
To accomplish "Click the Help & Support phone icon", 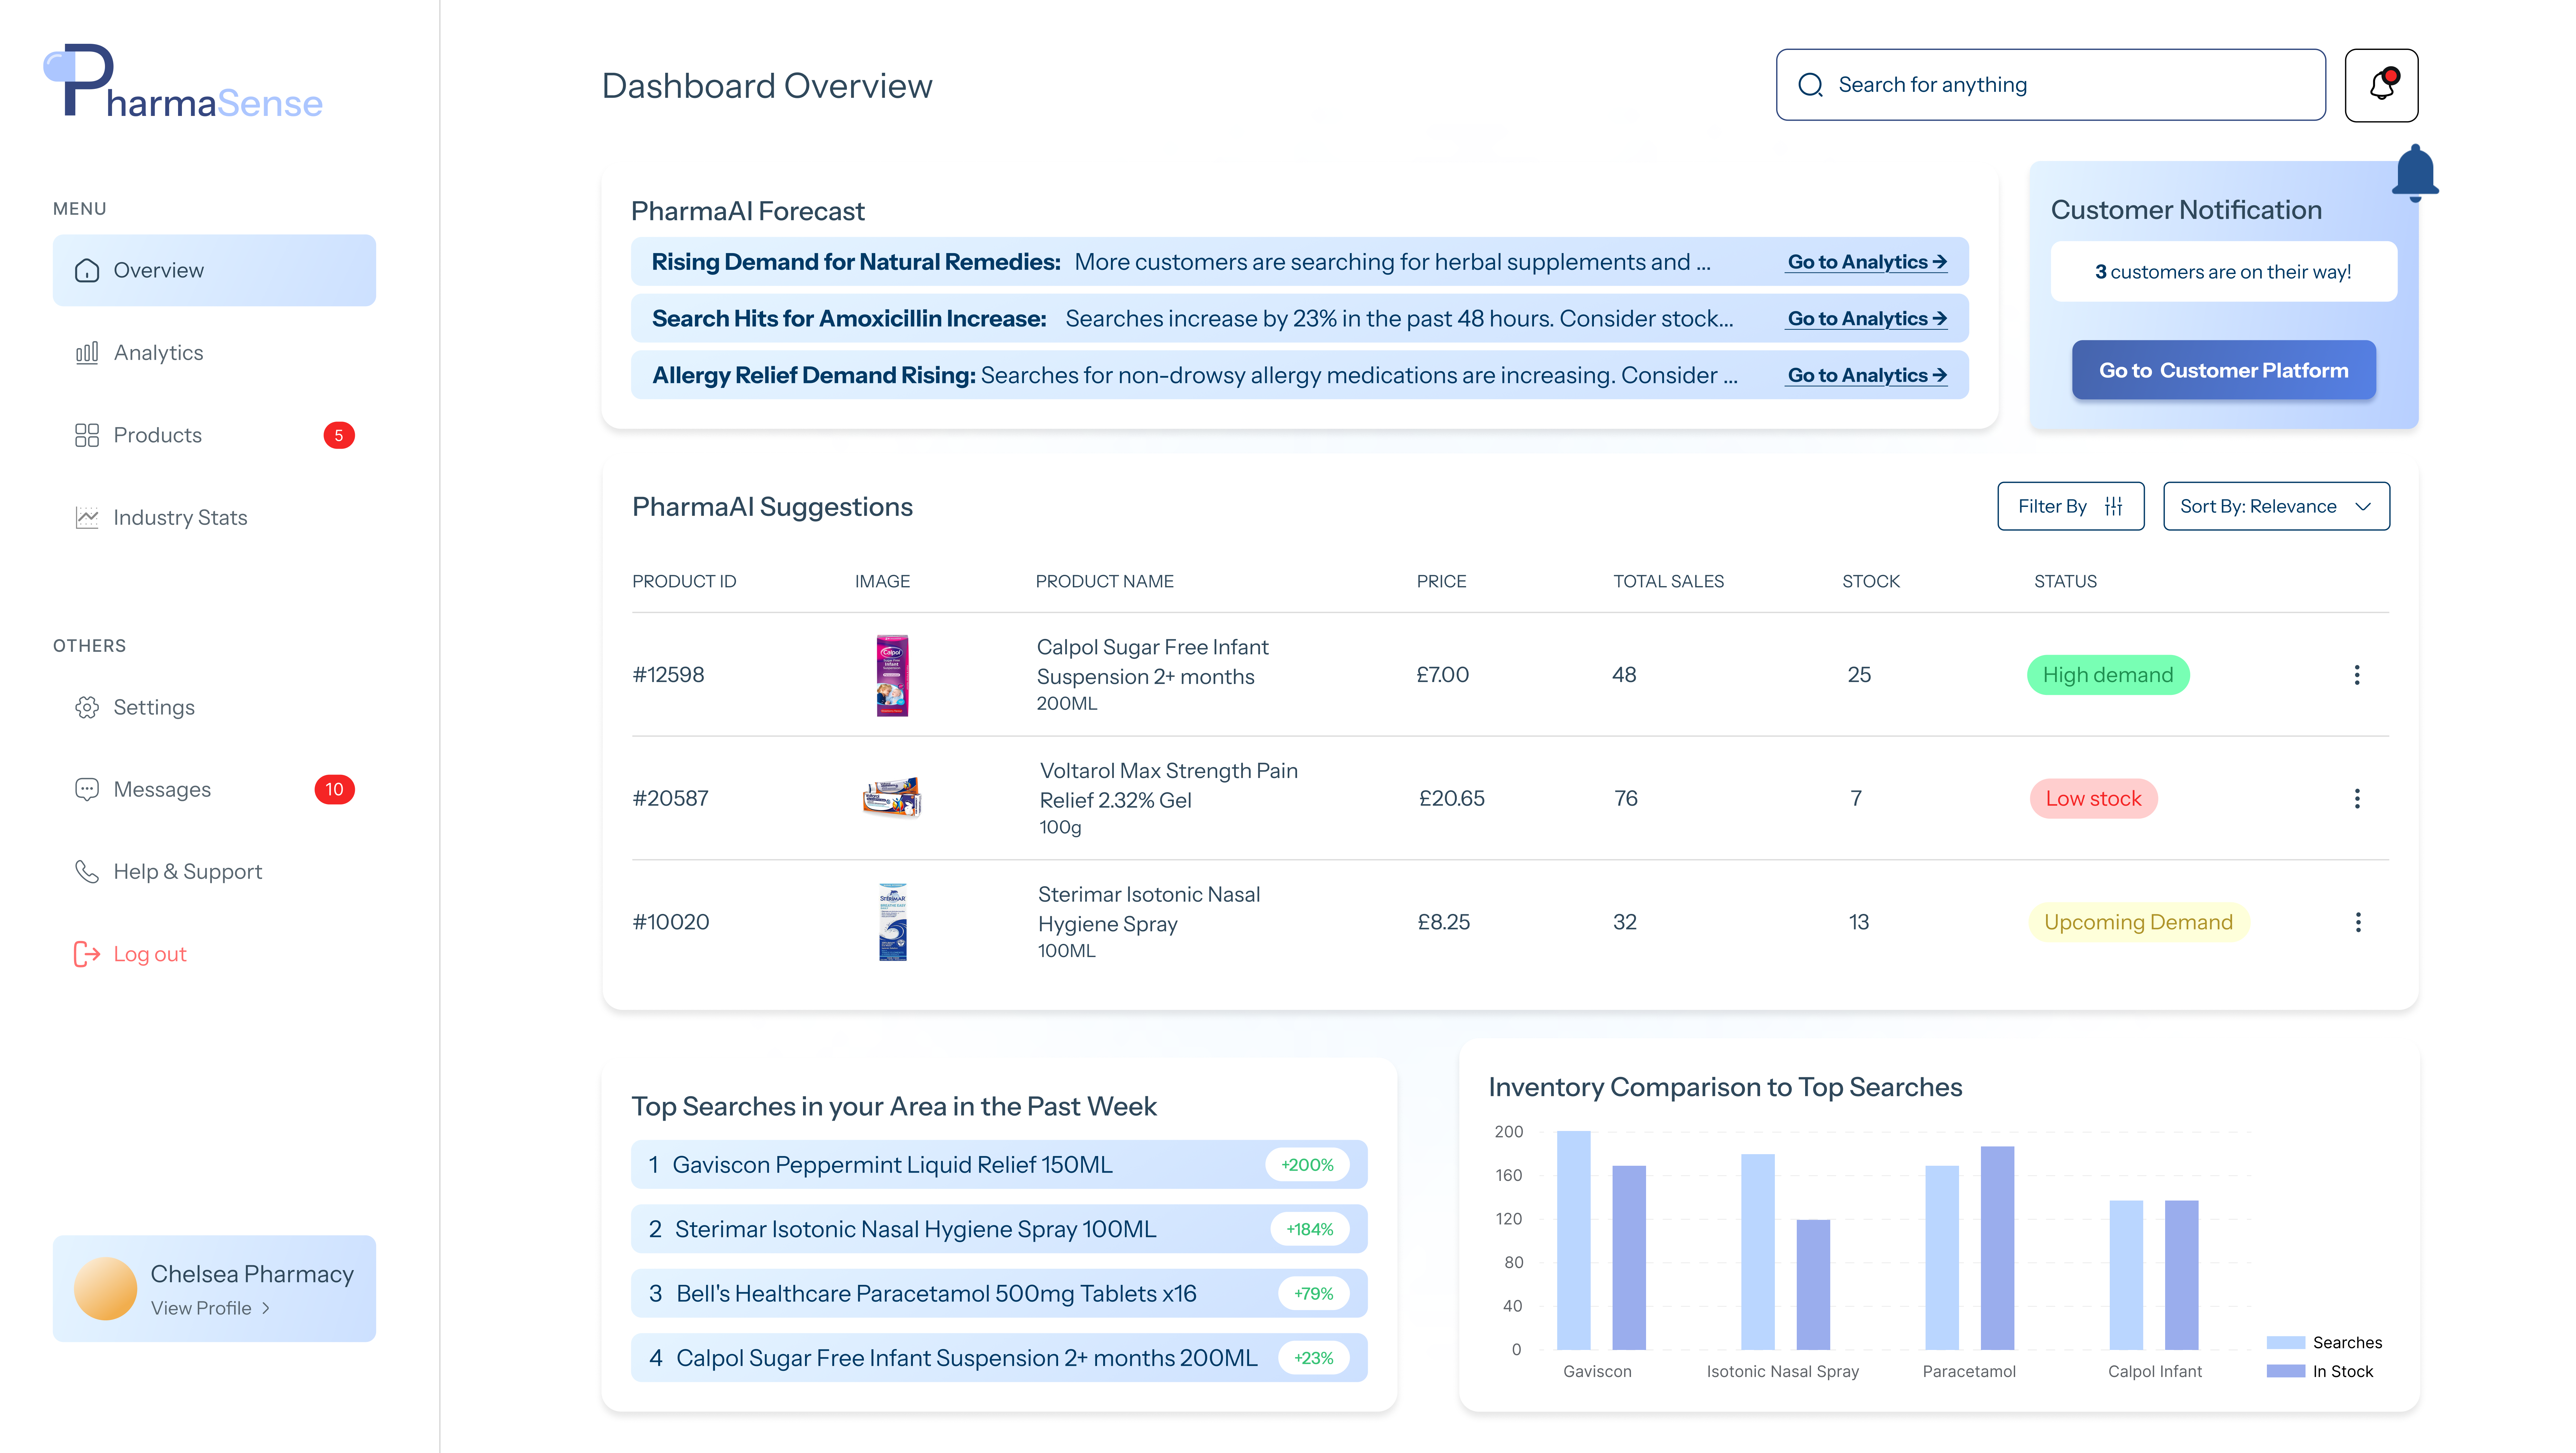I will click(87, 872).
